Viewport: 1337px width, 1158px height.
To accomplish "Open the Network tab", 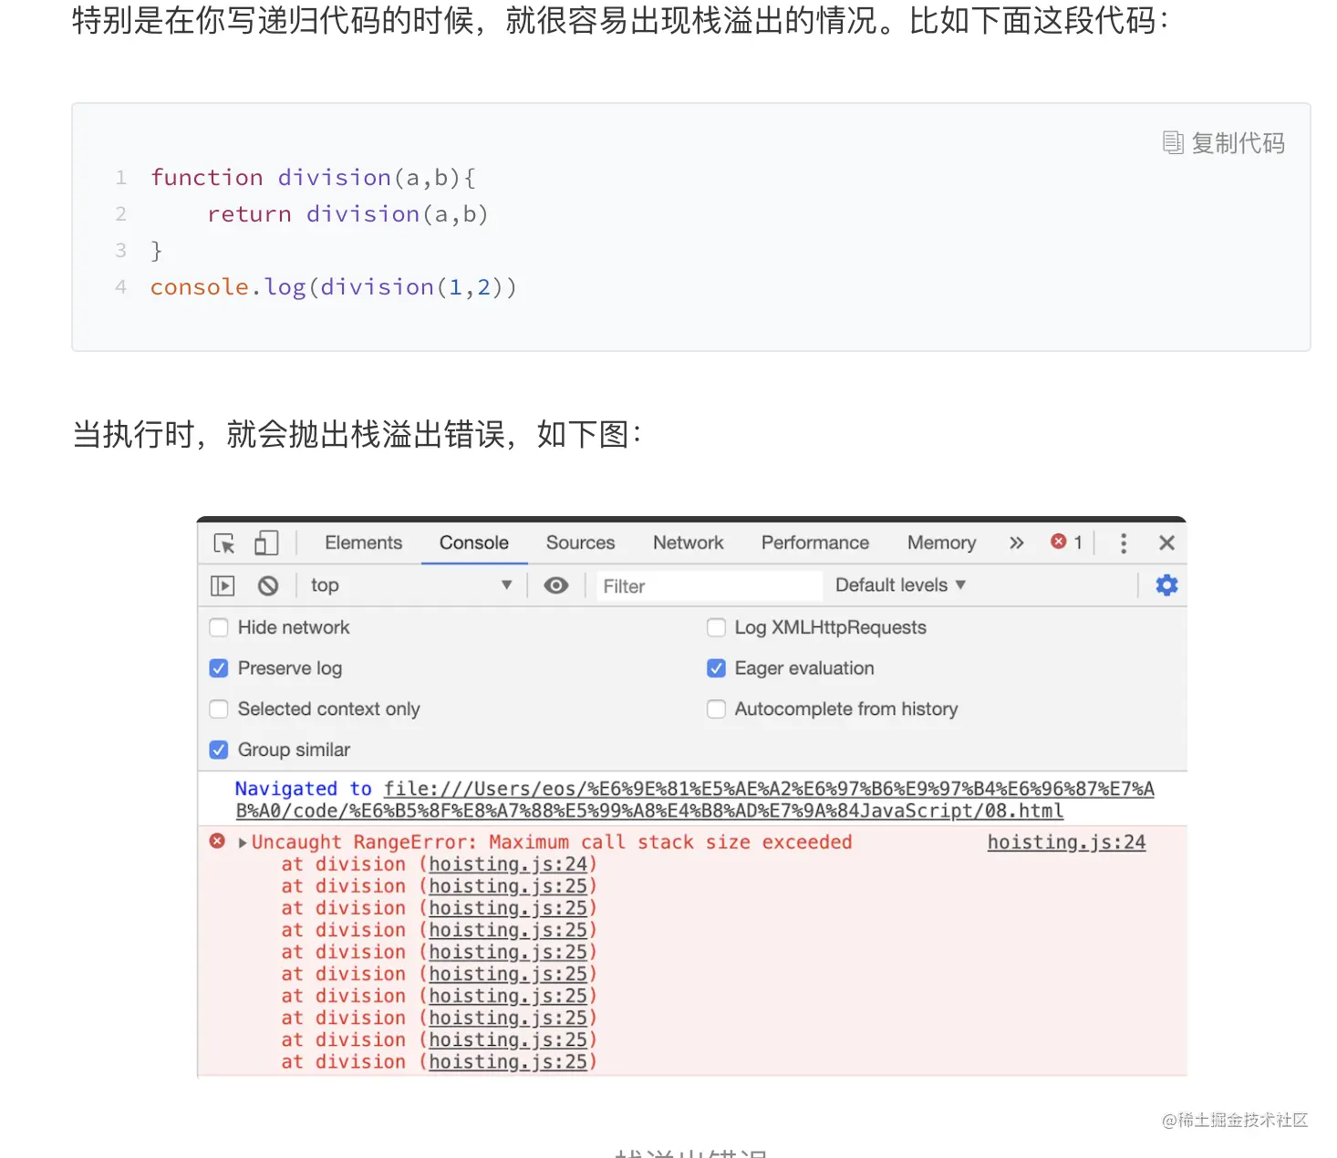I will click(688, 543).
